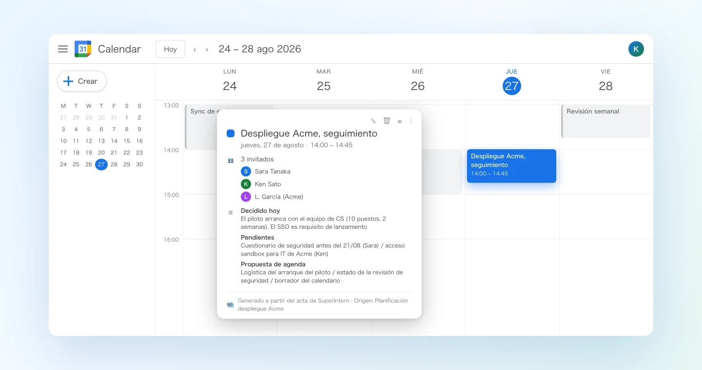The height and width of the screenshot is (370, 702).
Task: Select highlighted day 27 header
Action: [x=512, y=86]
